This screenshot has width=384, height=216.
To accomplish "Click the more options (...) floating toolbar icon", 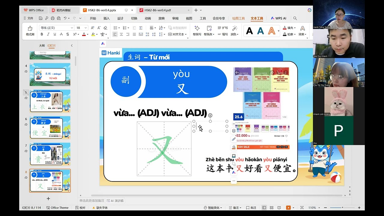I will click(234, 181).
